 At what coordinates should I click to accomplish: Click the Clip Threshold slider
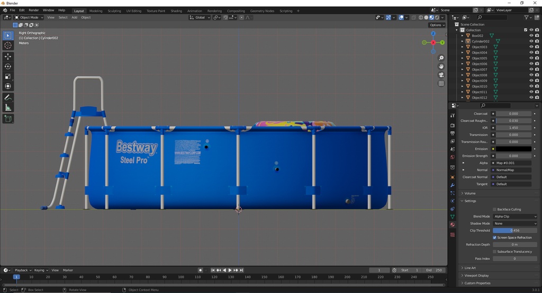click(514, 231)
